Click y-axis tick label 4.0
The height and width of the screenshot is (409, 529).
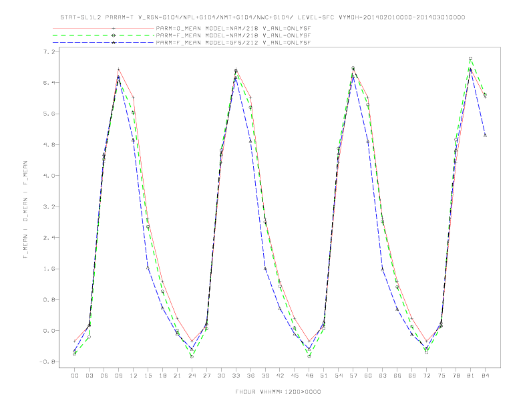point(49,176)
